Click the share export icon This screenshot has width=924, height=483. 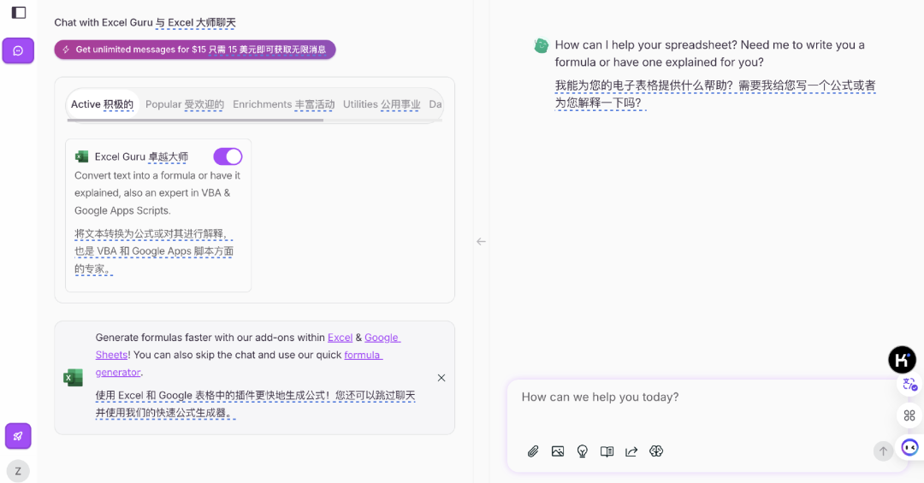(631, 451)
